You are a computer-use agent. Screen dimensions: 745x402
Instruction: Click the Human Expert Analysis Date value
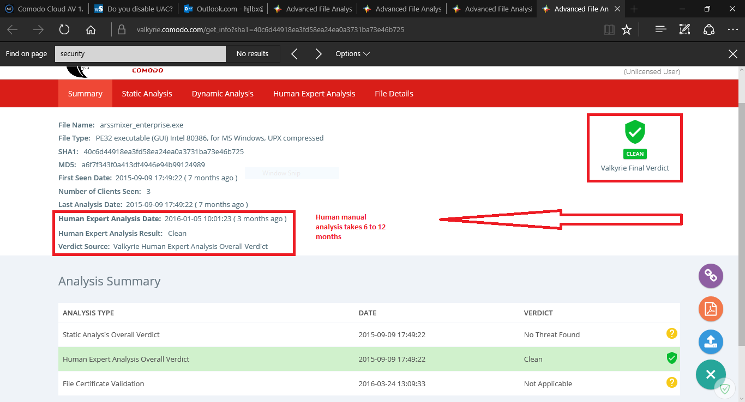[225, 218]
